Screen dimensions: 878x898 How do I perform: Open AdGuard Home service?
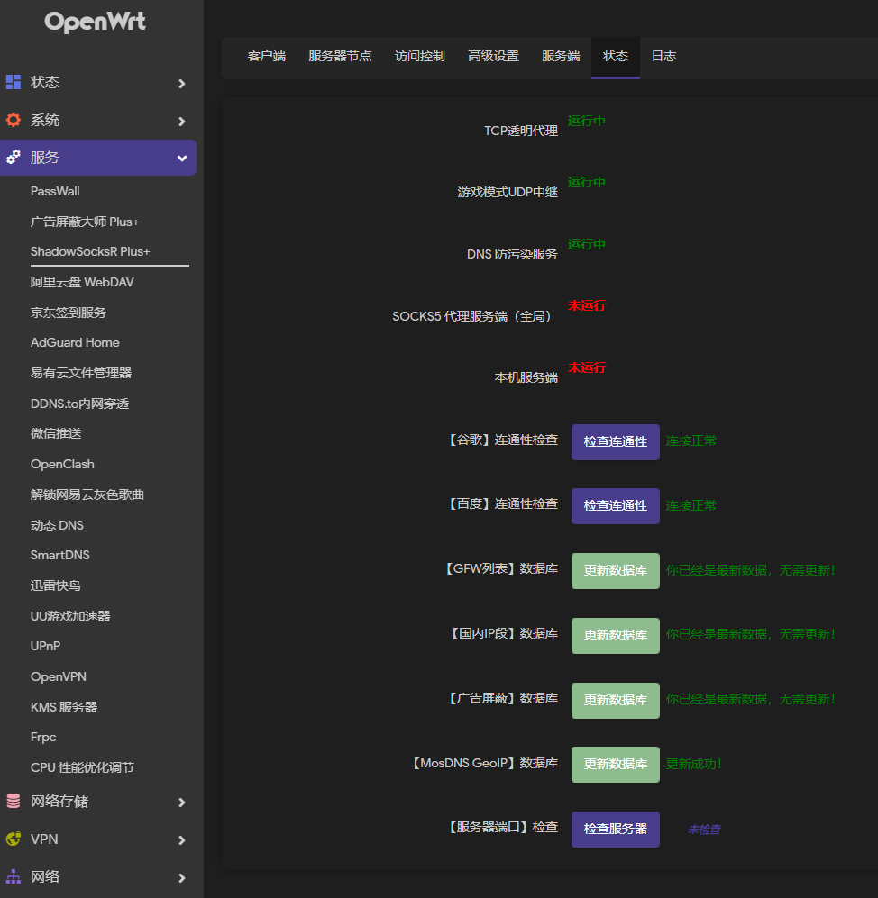(75, 342)
